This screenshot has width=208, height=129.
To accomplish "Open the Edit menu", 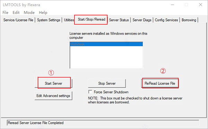I will coord(16,12).
